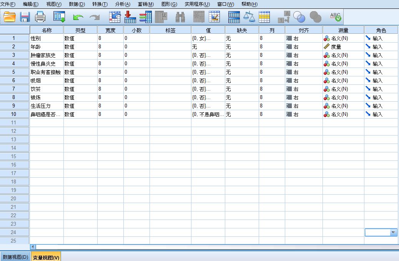The image size is (399, 261).
Task: Open the 窗口(W) menu
Action: pyautogui.click(x=226, y=4)
